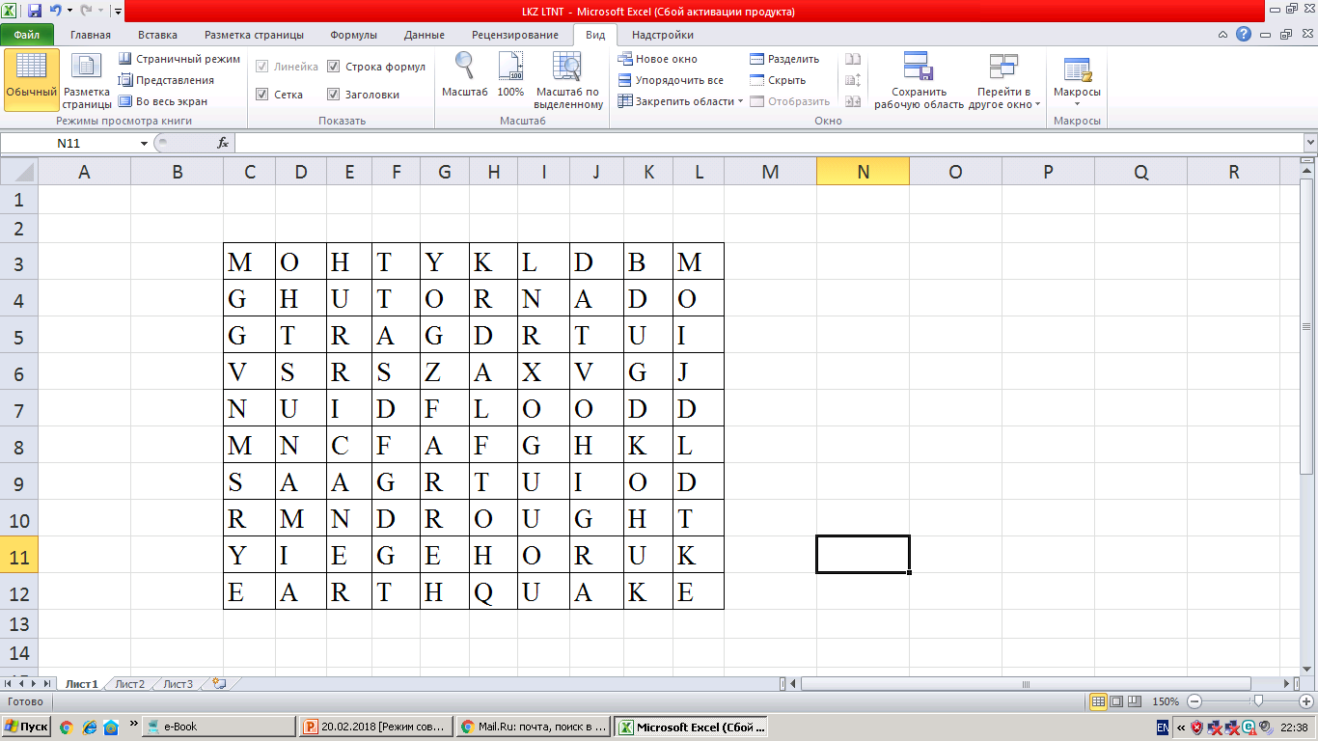Screen dimensions: 1318x741
Task: Click in the formula bar input
Action: click(x=768, y=143)
